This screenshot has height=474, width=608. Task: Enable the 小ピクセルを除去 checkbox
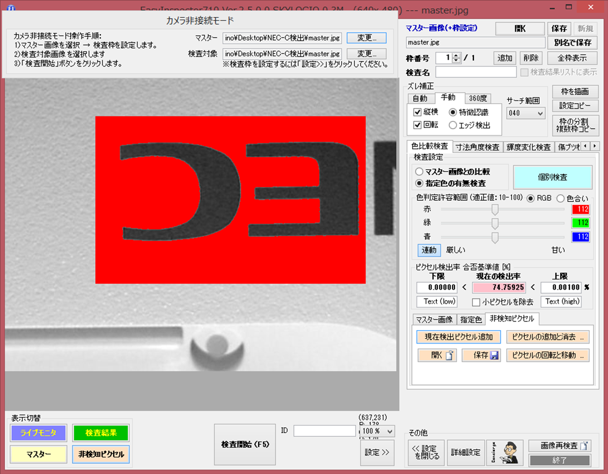click(x=476, y=302)
